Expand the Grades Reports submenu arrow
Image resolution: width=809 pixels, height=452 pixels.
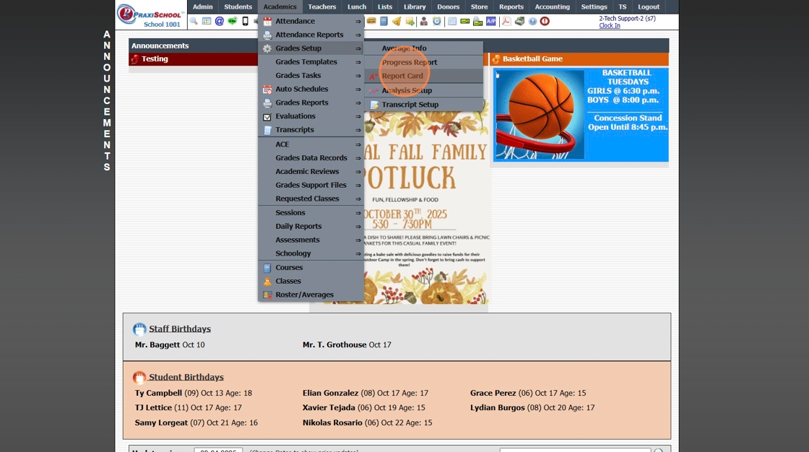[x=358, y=103]
